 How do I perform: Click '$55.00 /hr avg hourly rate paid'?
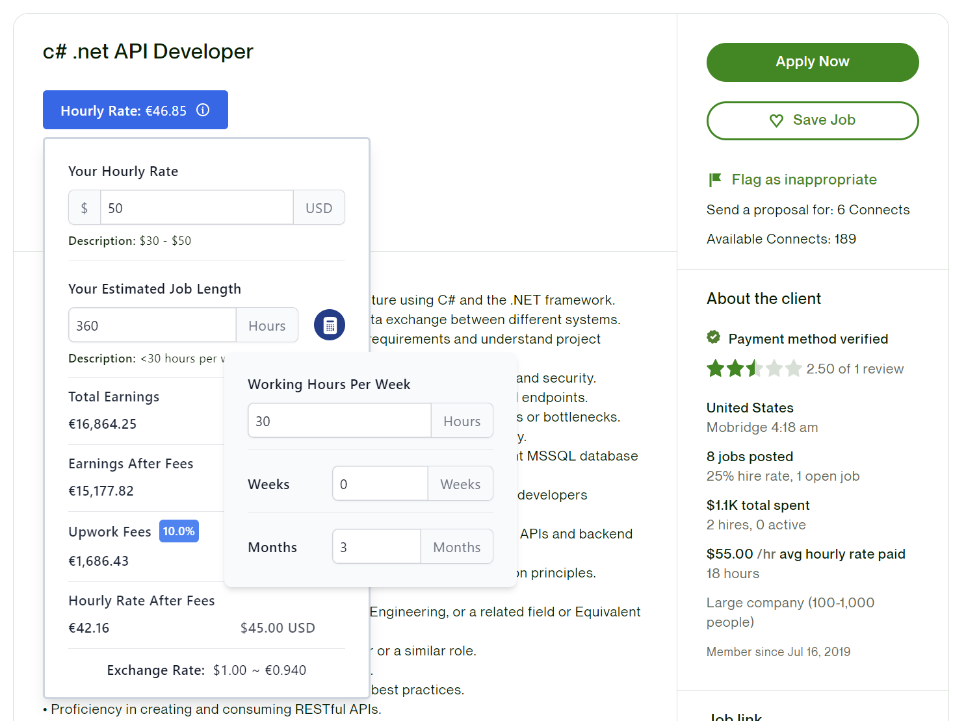point(806,554)
